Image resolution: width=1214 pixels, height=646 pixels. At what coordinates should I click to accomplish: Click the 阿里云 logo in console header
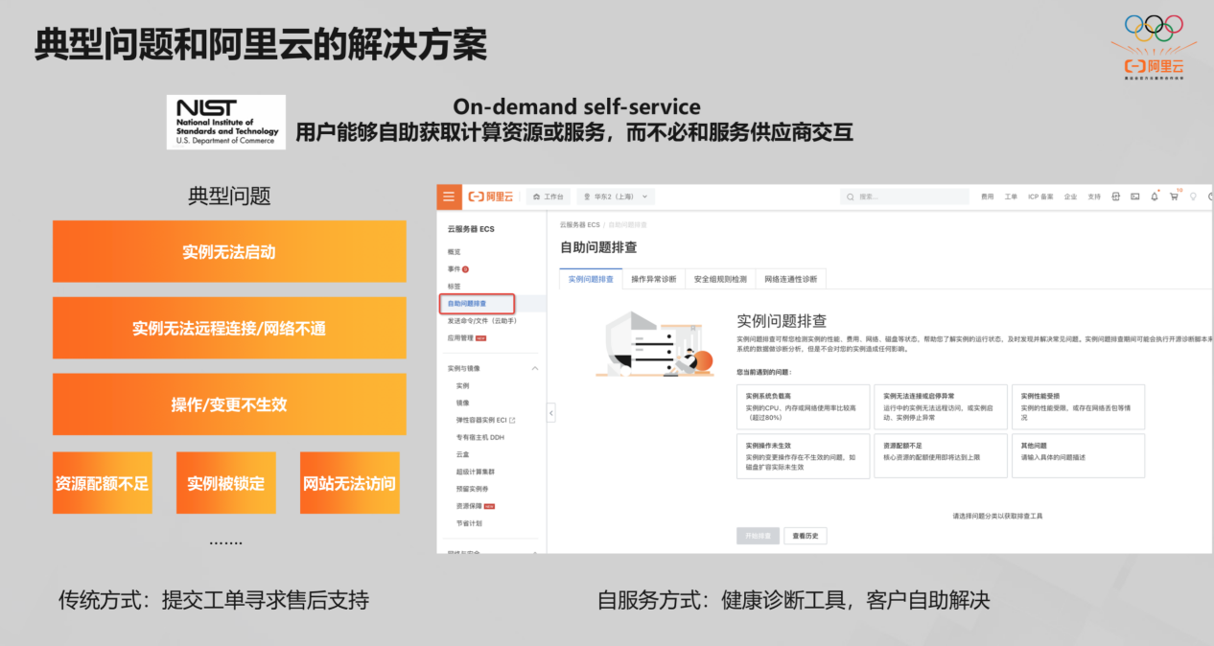pos(490,196)
